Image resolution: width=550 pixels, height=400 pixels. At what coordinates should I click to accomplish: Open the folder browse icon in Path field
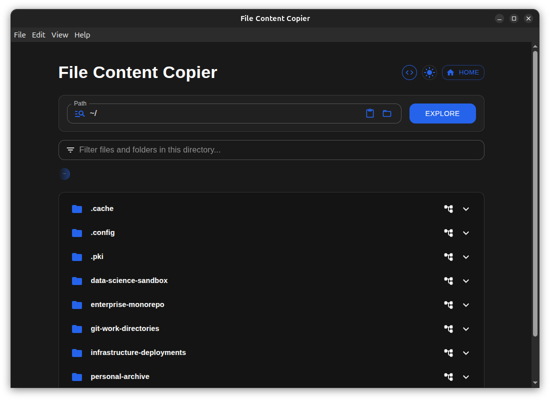point(387,113)
